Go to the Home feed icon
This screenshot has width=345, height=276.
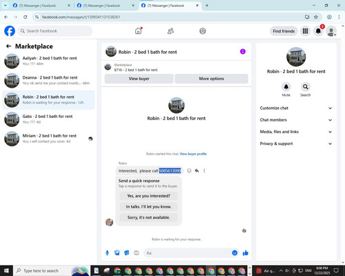point(138,31)
